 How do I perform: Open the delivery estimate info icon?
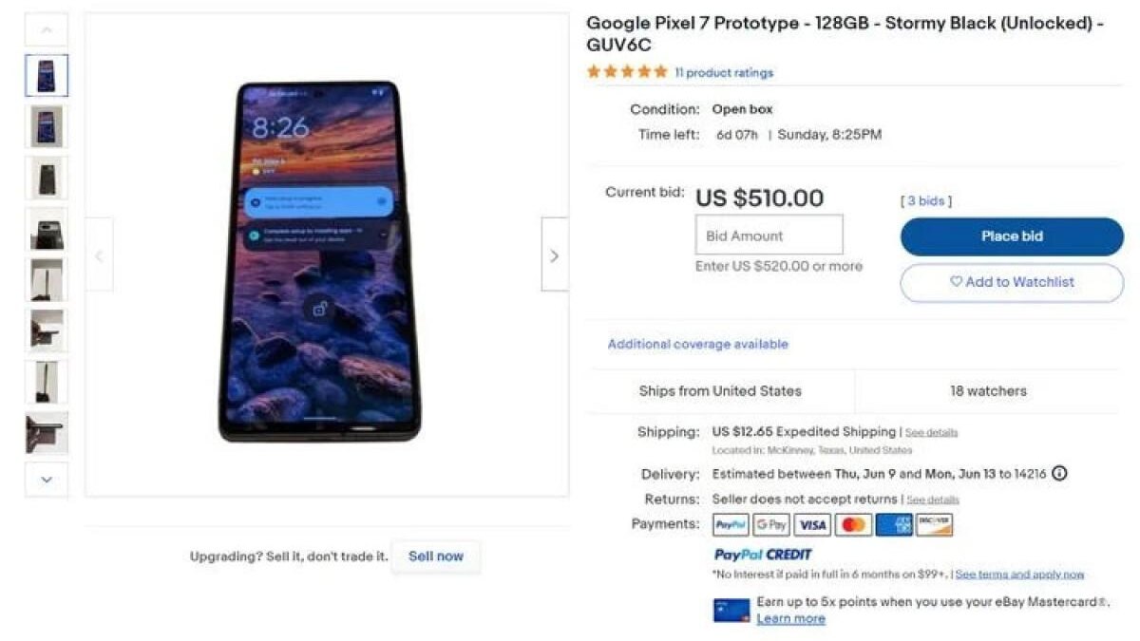pos(1061,473)
